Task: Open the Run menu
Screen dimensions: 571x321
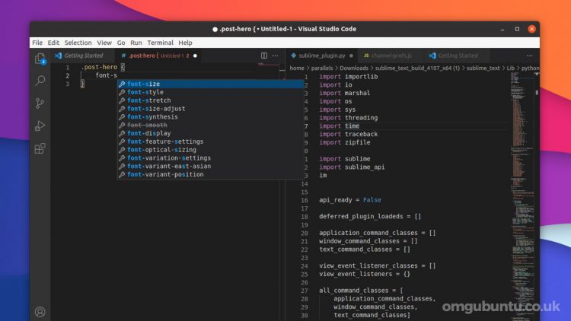Action: point(136,43)
